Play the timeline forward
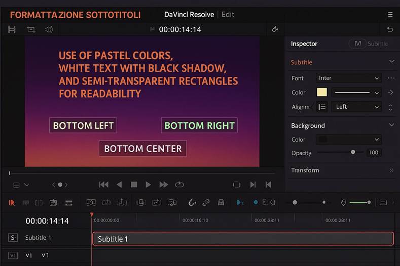The width and height of the screenshot is (400, 266). (x=148, y=185)
